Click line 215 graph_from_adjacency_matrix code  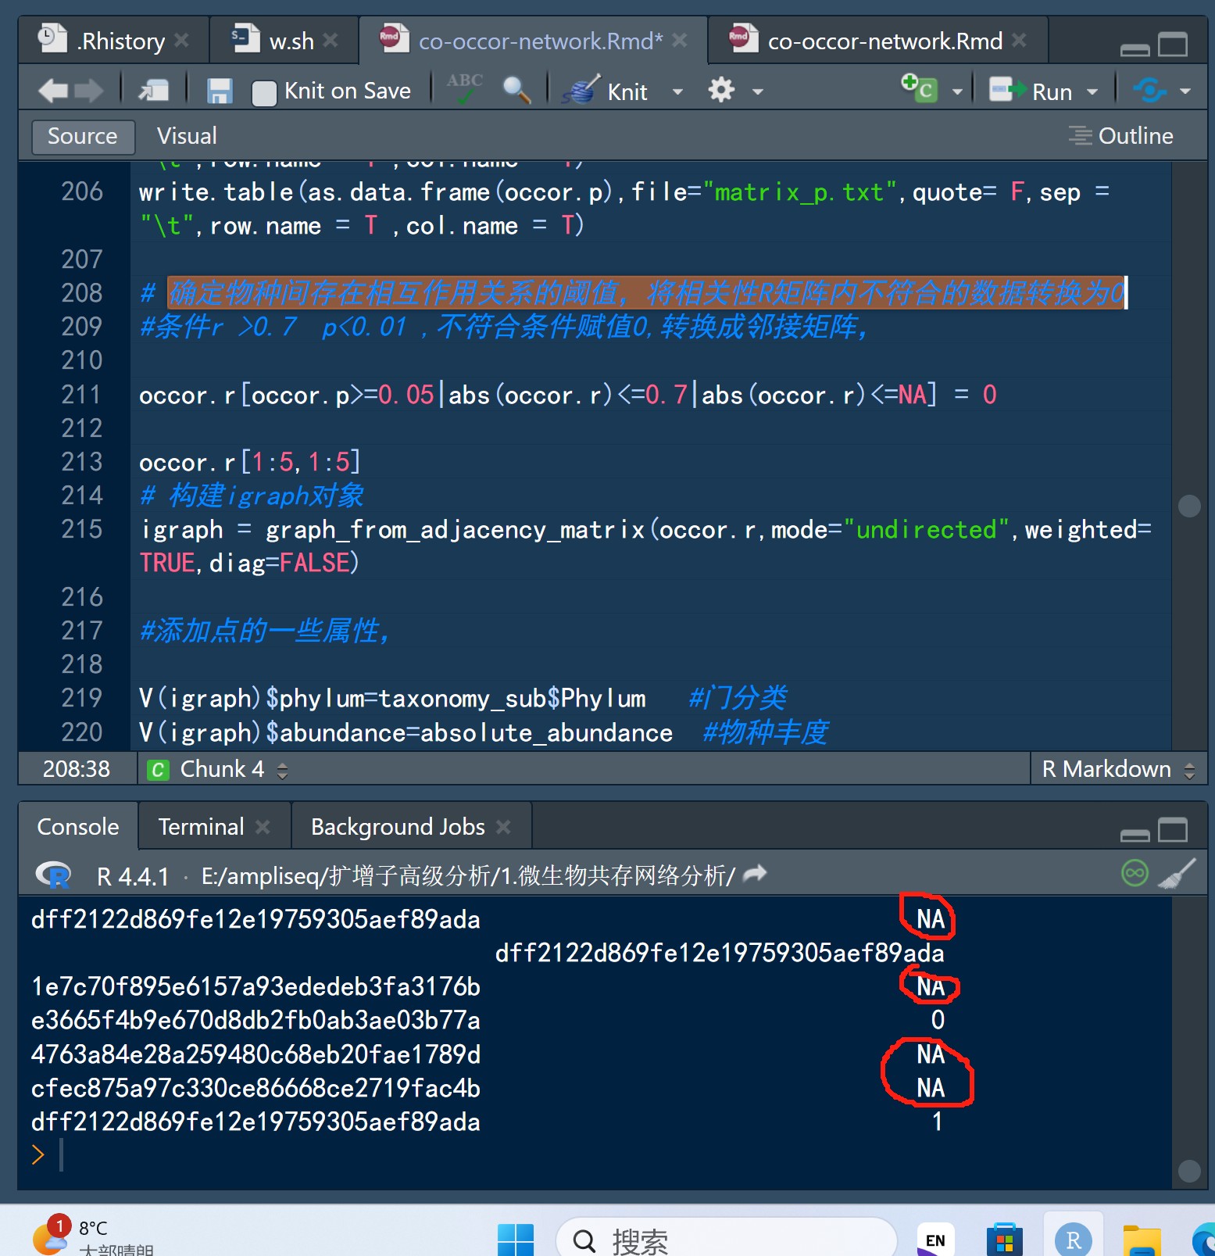point(456,531)
